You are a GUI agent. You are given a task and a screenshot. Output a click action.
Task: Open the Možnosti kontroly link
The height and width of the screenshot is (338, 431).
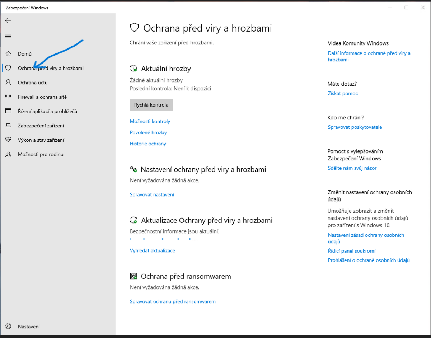pyautogui.click(x=150, y=121)
